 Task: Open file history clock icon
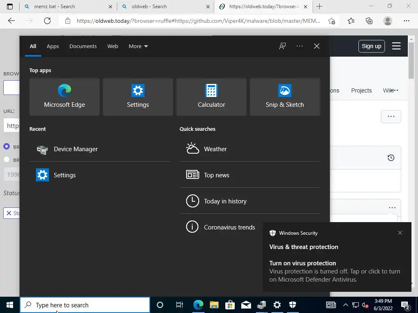(x=391, y=158)
